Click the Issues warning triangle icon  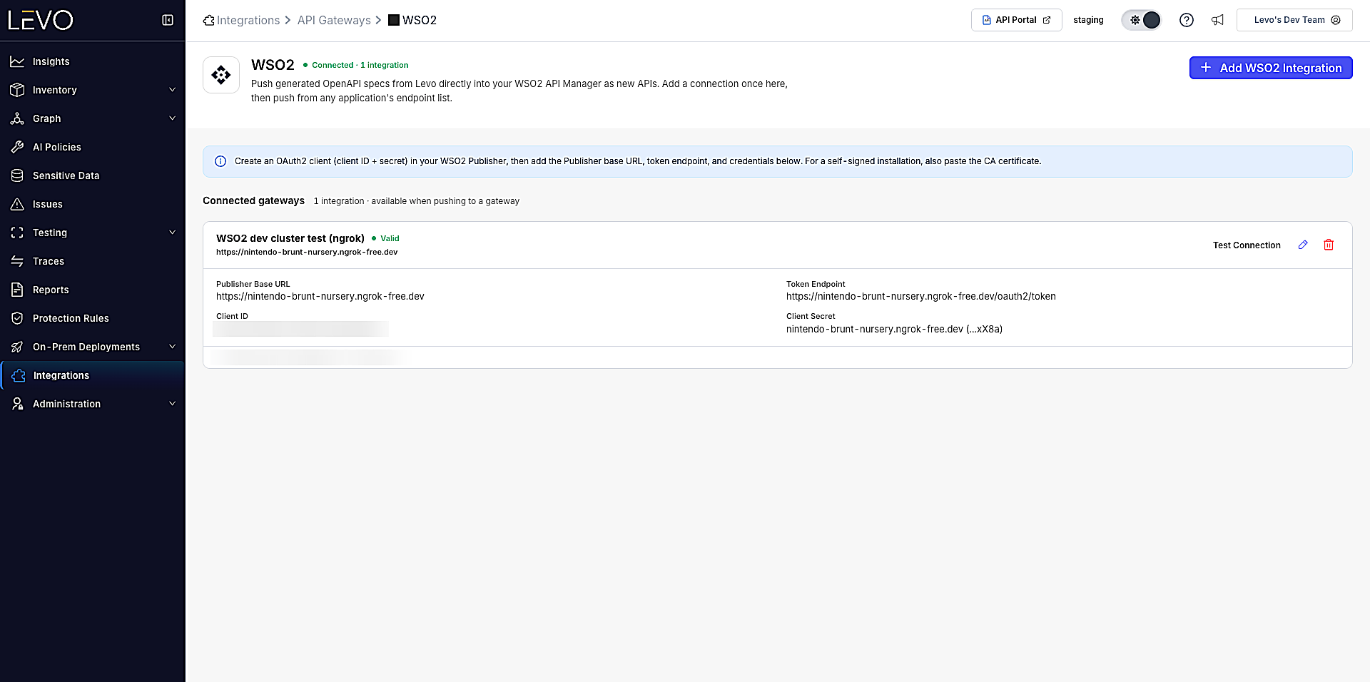17,204
